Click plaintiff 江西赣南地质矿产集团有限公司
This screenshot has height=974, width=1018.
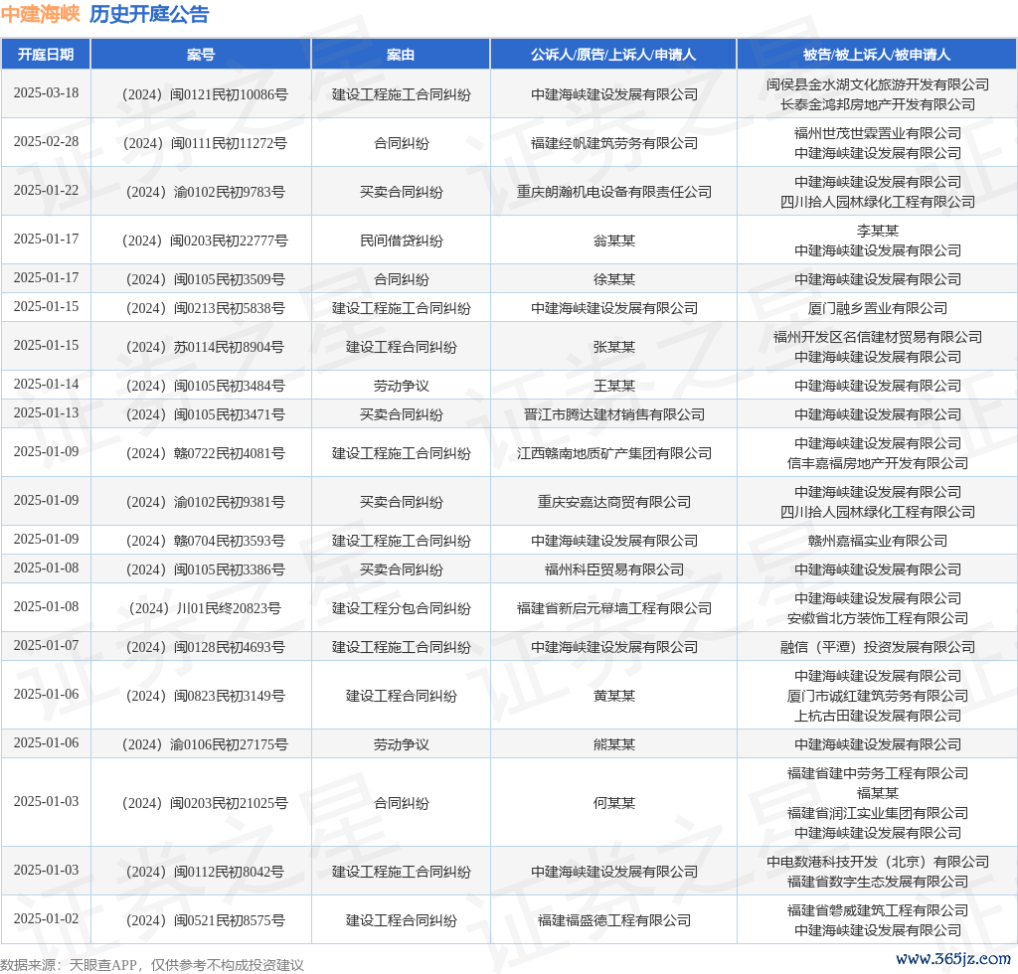[614, 453]
